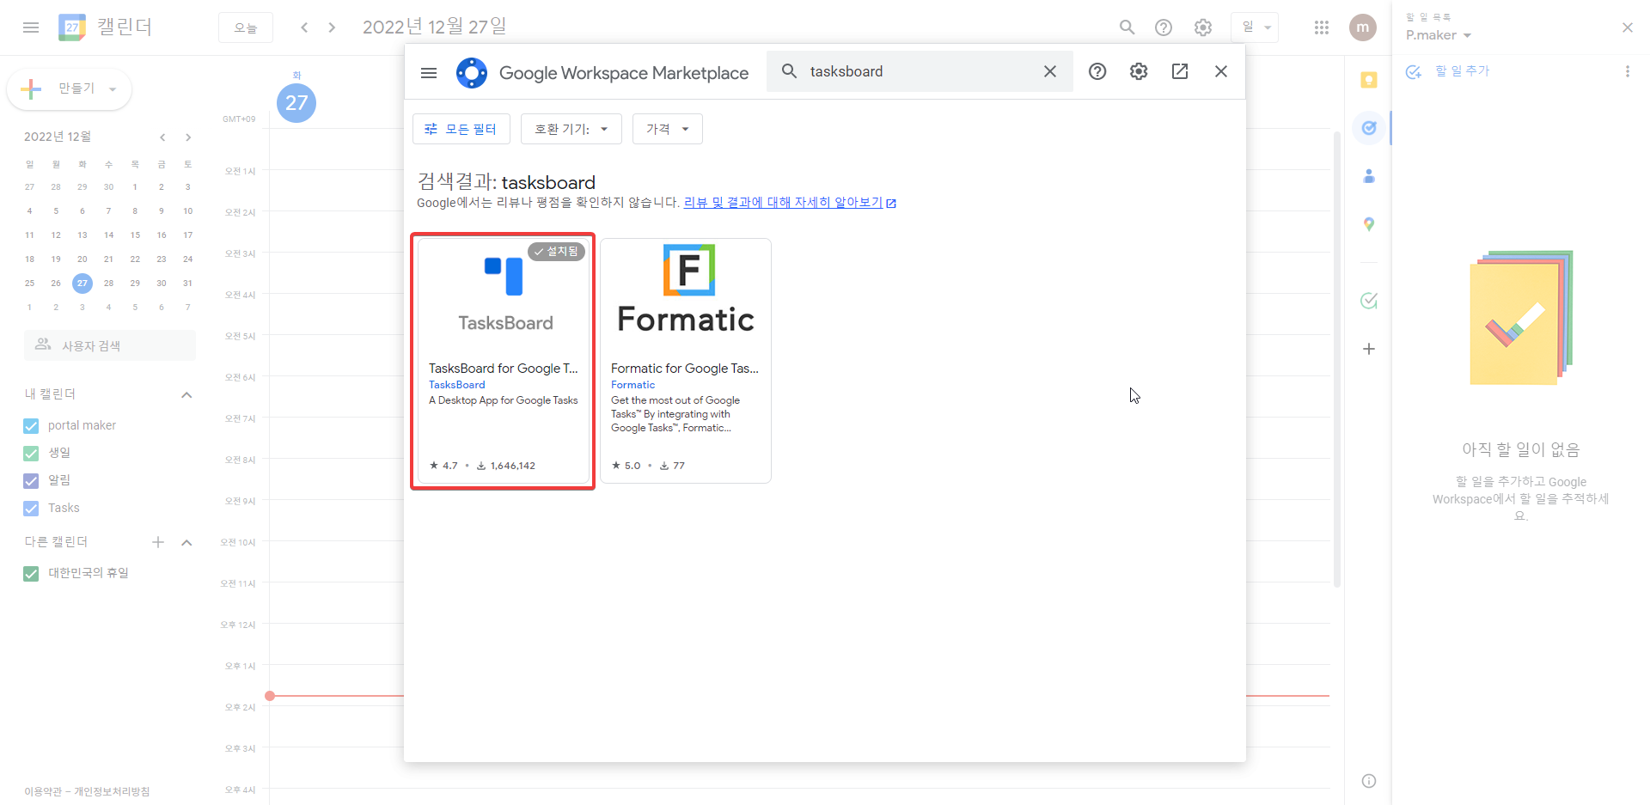Click the Google Workspace Marketplace logo

[472, 73]
